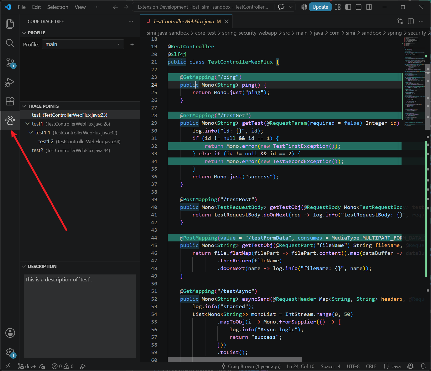Open the Edit menu
The image size is (431, 371).
36,7
